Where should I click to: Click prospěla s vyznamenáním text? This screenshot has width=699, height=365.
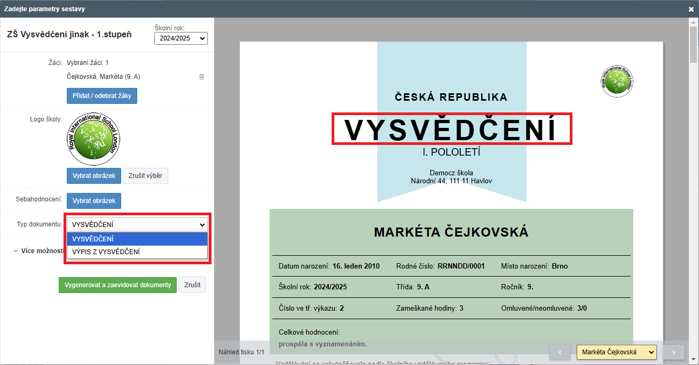click(x=323, y=344)
